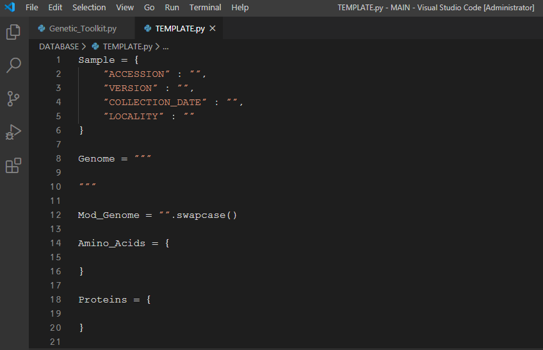Click the window title text
This screenshot has width=543, height=350.
tap(435, 7)
